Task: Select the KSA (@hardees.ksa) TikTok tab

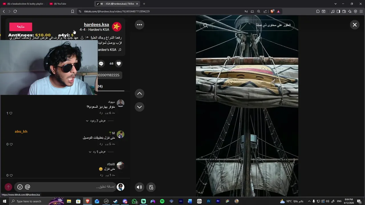Action: tap(117, 4)
